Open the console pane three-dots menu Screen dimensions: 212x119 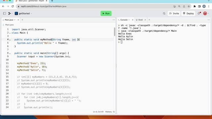[209, 20]
